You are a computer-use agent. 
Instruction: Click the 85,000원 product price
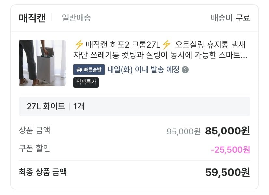point(227,131)
